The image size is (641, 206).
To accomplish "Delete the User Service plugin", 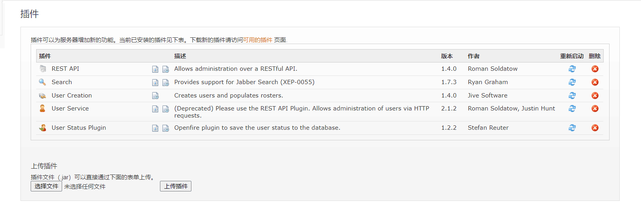I will [595, 109].
